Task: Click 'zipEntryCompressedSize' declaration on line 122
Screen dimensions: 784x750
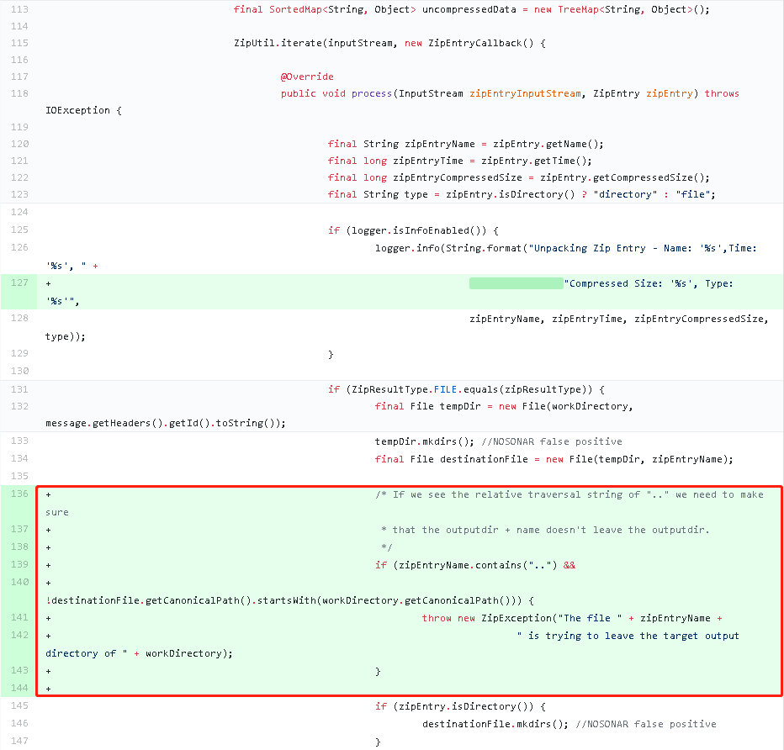Action: [457, 177]
